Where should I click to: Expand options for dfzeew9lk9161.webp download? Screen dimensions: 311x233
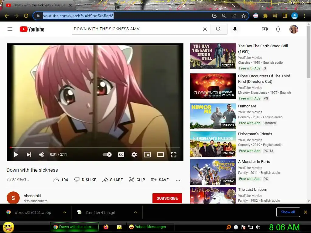click(x=64, y=212)
